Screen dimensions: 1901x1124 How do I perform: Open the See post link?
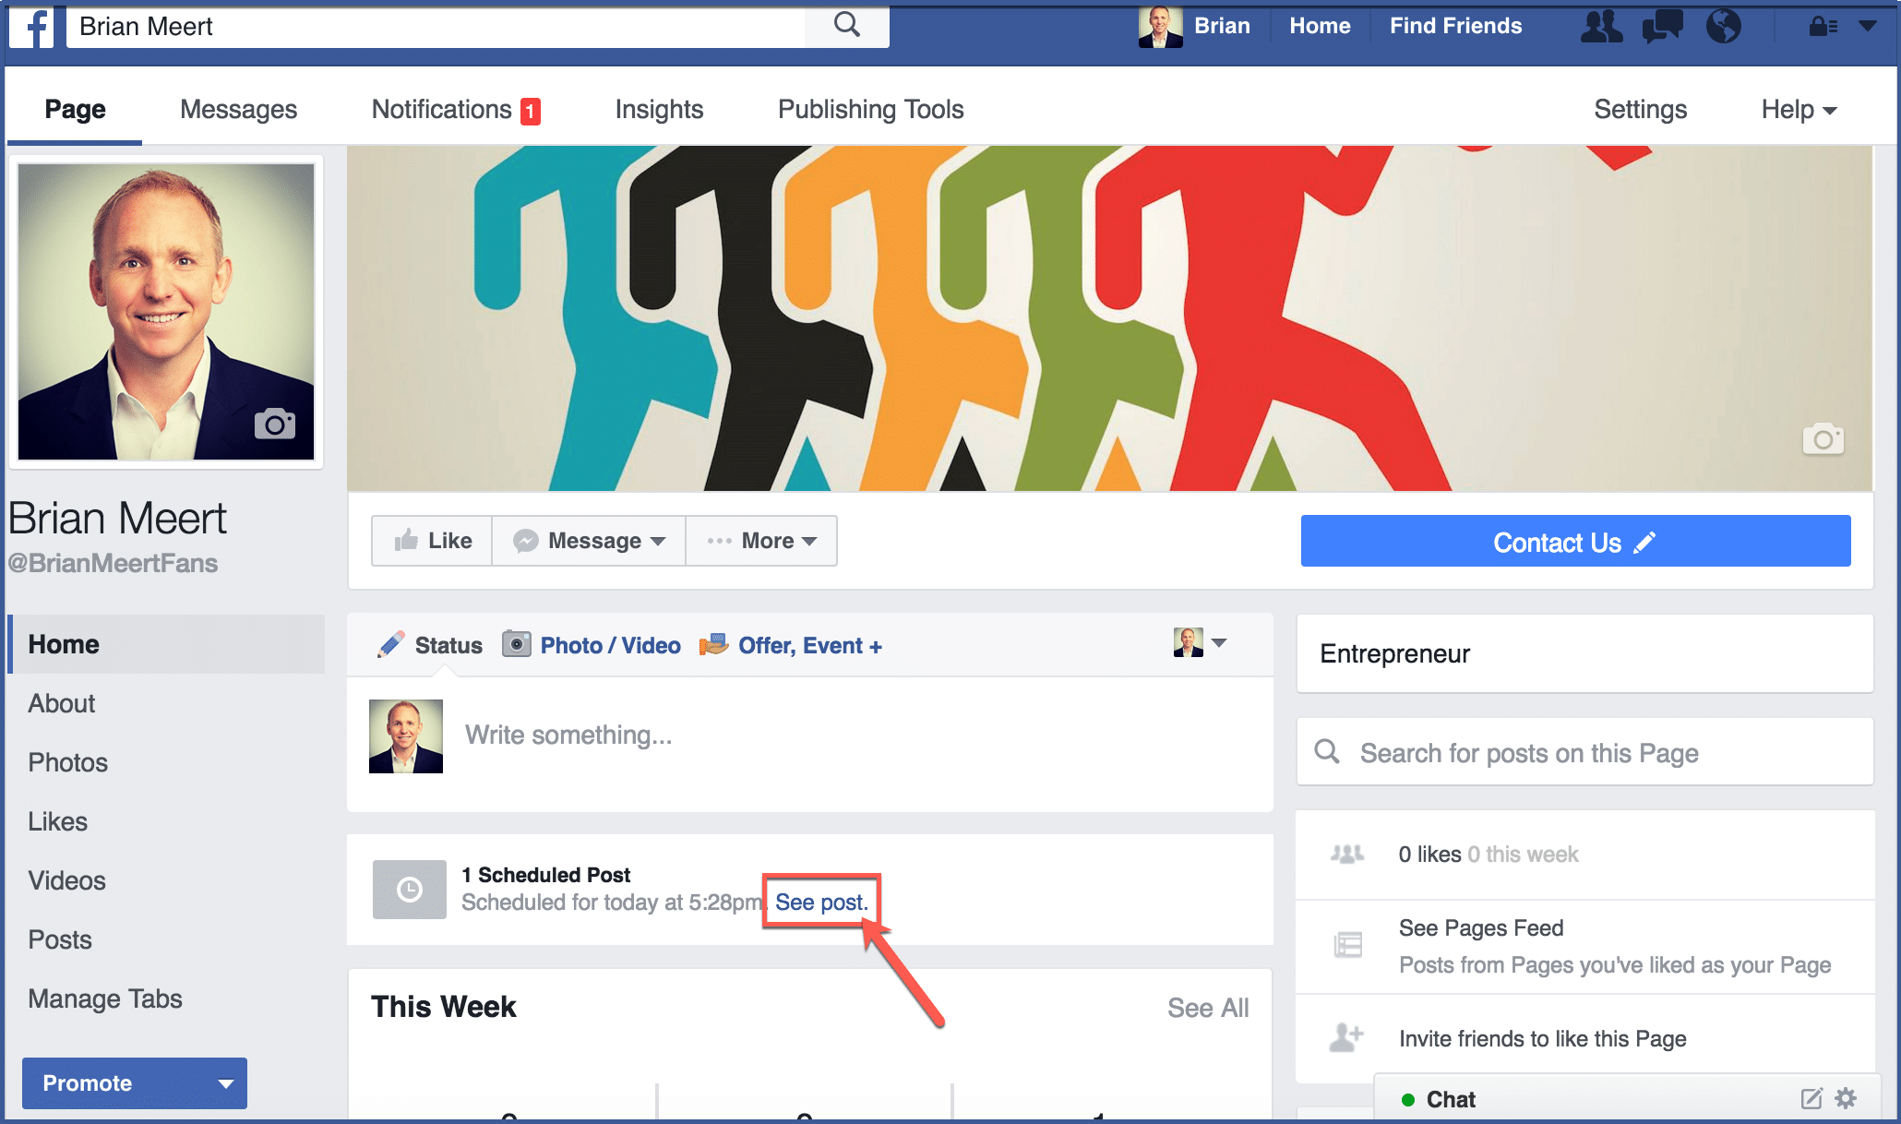821,903
